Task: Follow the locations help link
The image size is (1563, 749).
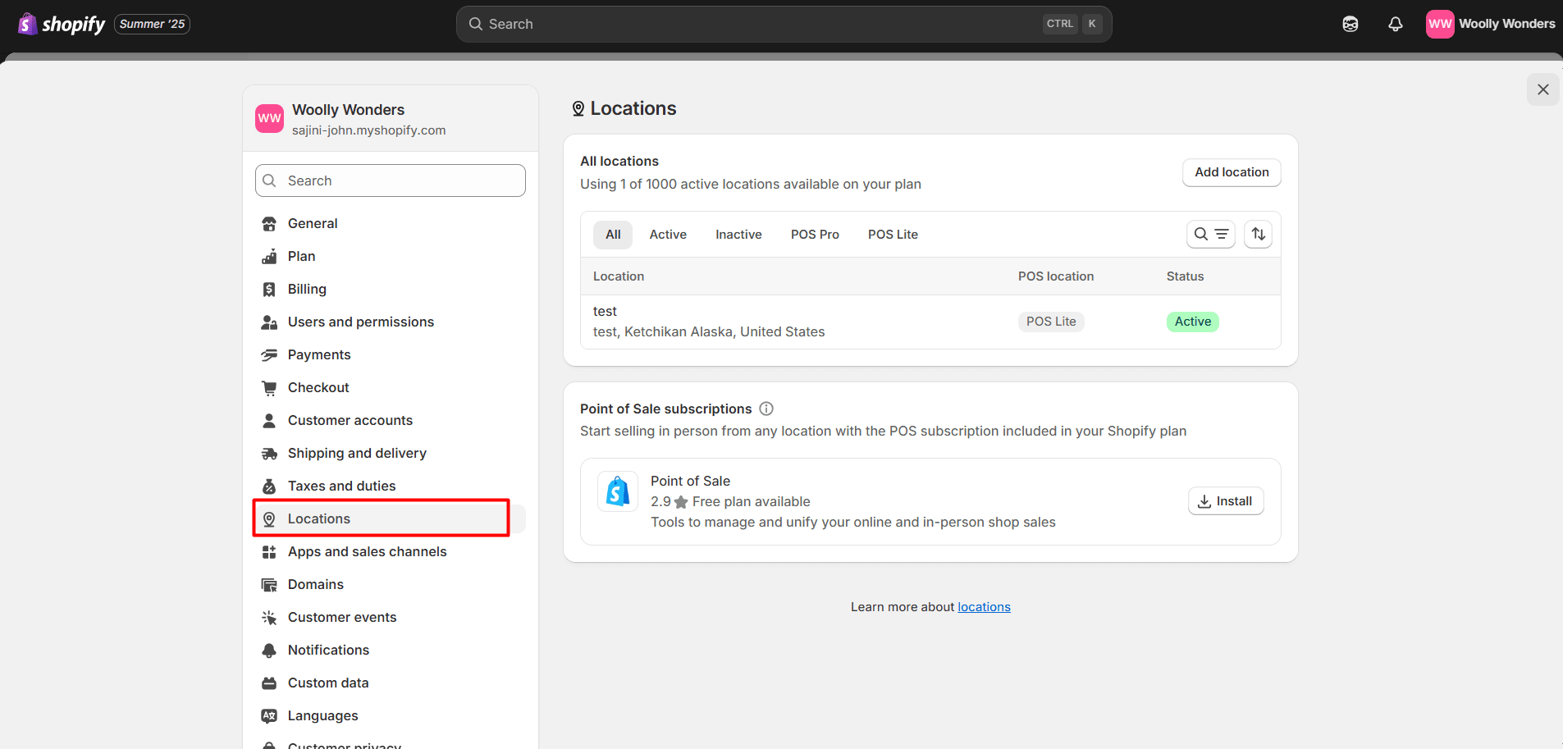Action: point(984,607)
